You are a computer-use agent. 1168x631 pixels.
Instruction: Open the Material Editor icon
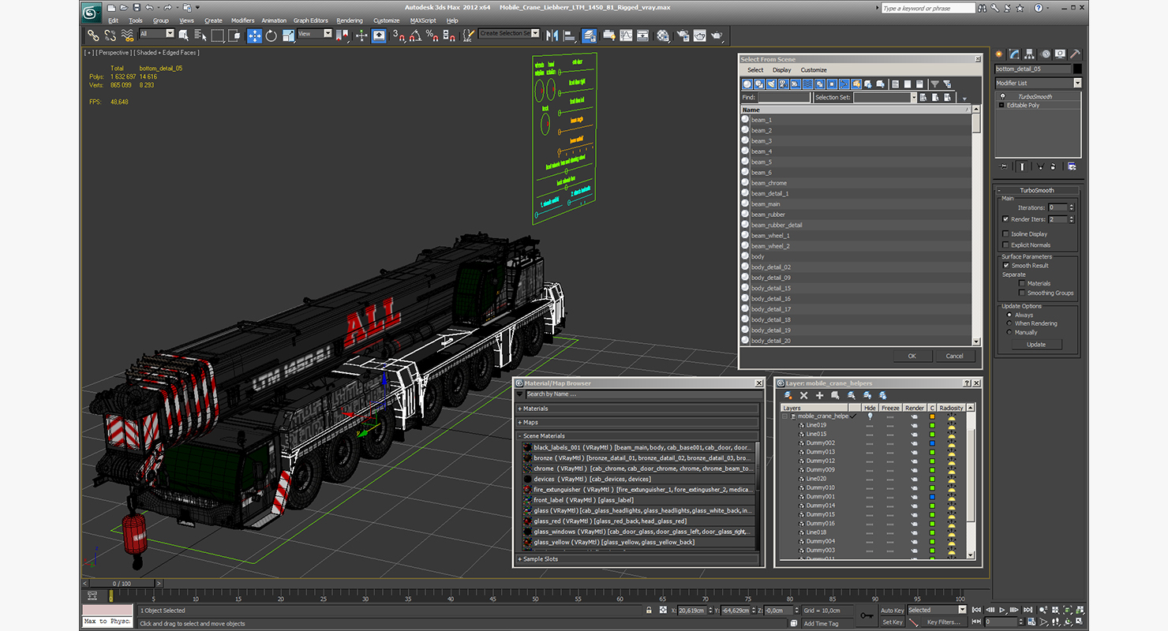coord(663,35)
